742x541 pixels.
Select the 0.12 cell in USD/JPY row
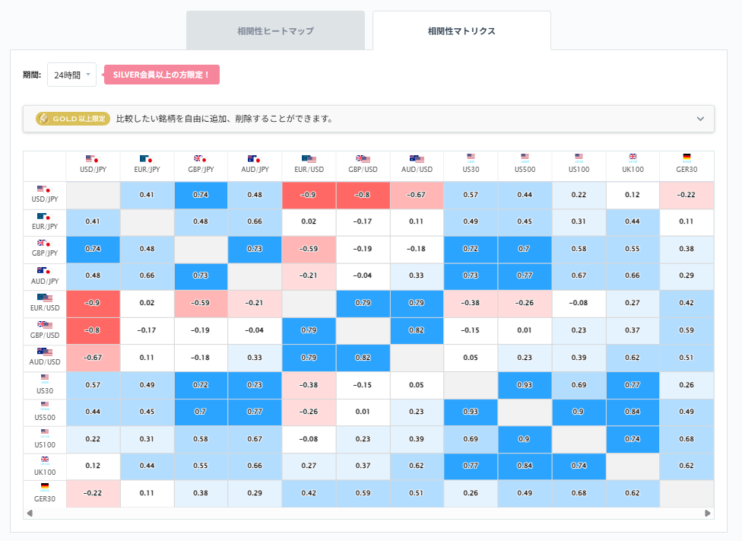click(x=633, y=195)
